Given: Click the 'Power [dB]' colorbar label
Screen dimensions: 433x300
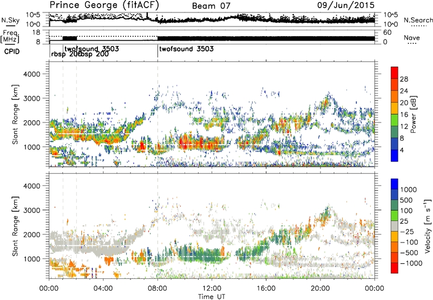Looking at the screenshot, I should point(413,114).
